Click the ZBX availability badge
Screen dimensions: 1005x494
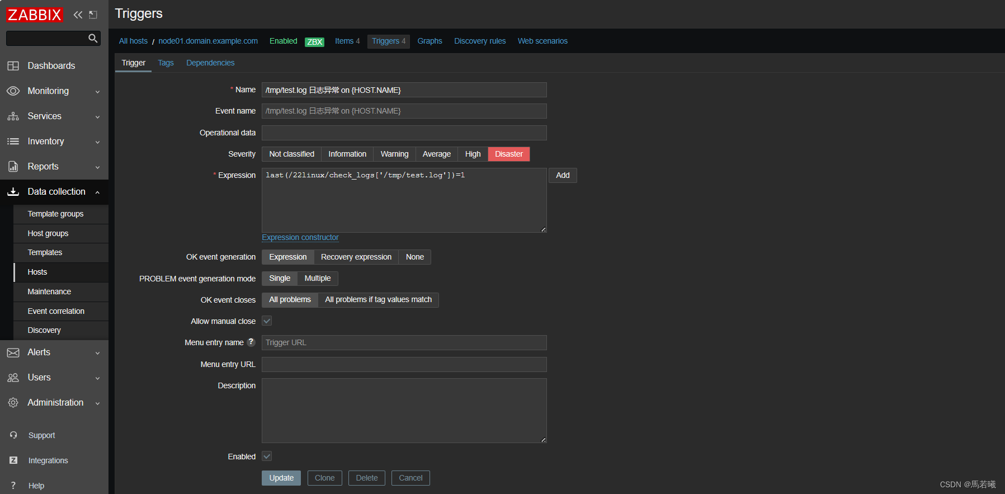[314, 42]
